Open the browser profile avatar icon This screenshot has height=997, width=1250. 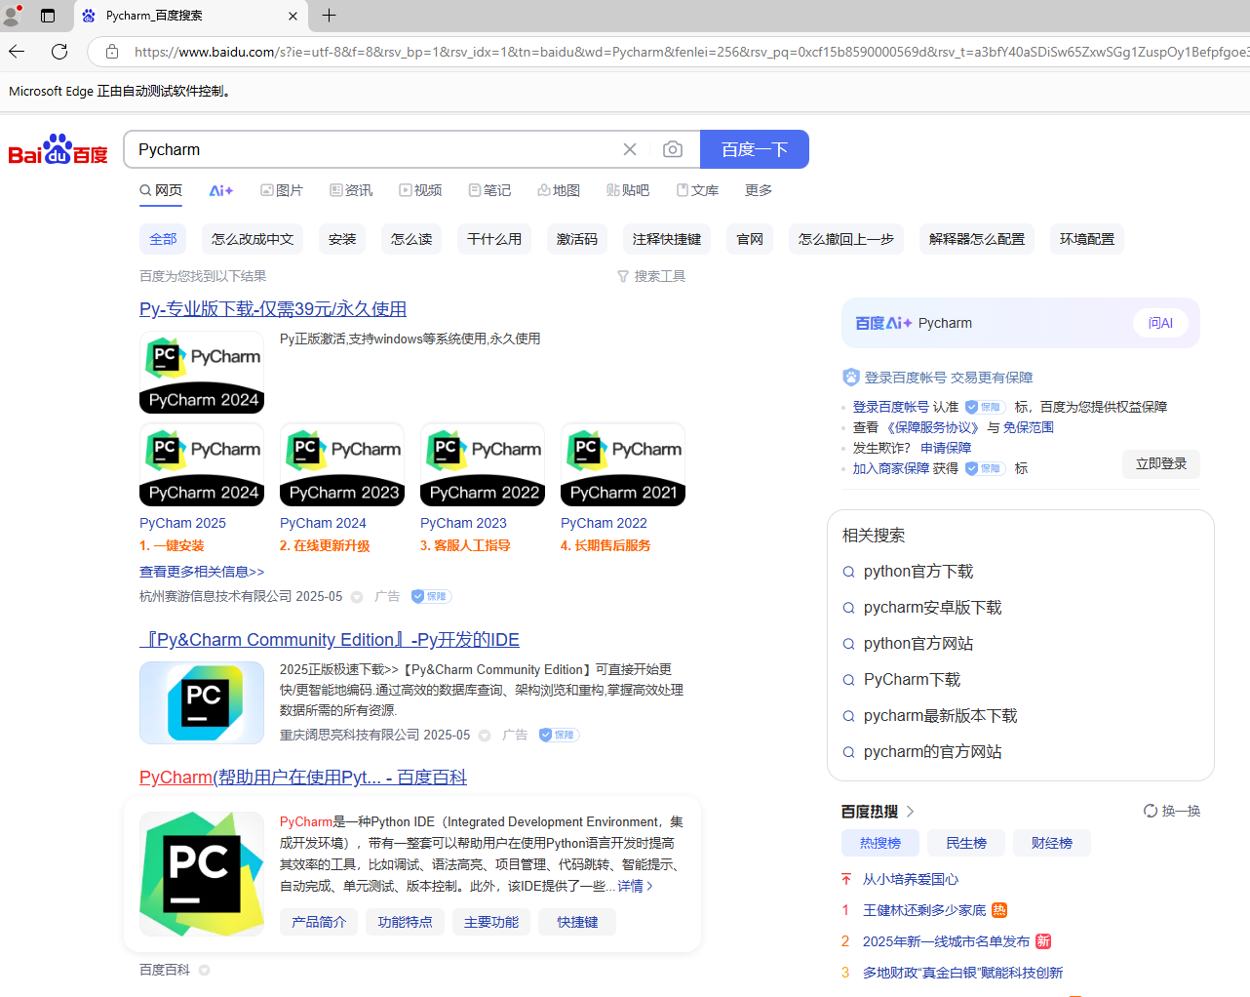coord(12,16)
